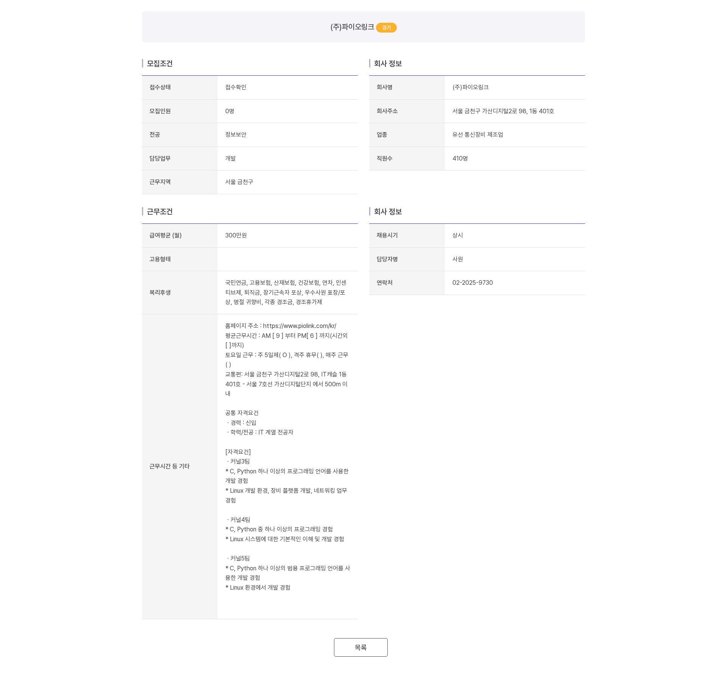The width and height of the screenshot is (727, 687).
Task: Click the 0명 recruitment count
Action: 230,111
